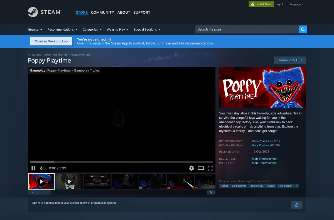Viewport: 334px width, 220px height.
Task: Click the Free to Play tag
Action: pos(256,186)
